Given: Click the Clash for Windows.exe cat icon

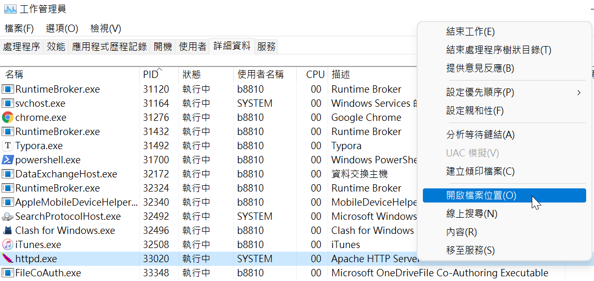Looking at the screenshot, I should [x=7, y=231].
